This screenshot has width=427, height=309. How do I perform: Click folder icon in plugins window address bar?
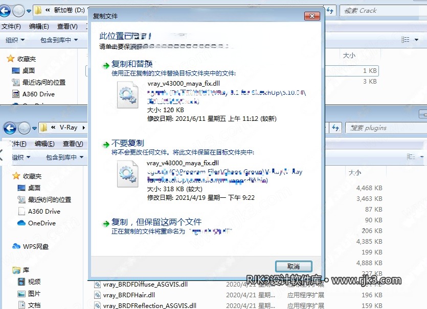[x=43, y=127]
